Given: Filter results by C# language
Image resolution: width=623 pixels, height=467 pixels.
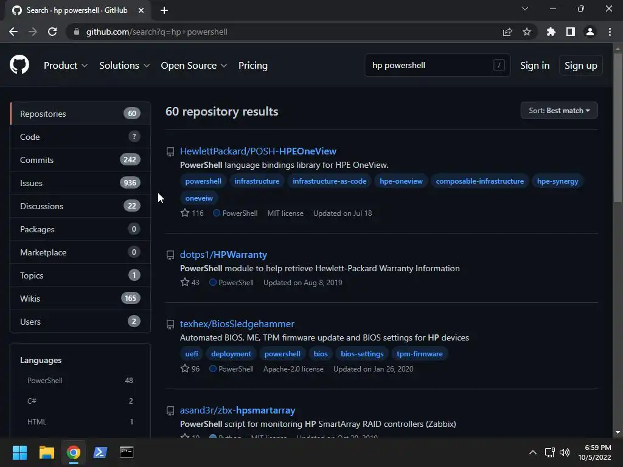Looking at the screenshot, I should [x=80, y=401].
